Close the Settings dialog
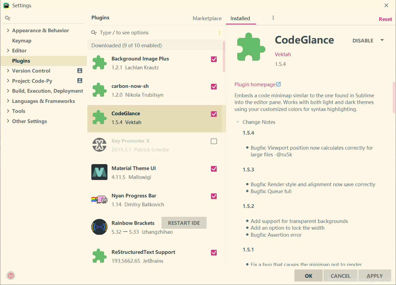 386,5
